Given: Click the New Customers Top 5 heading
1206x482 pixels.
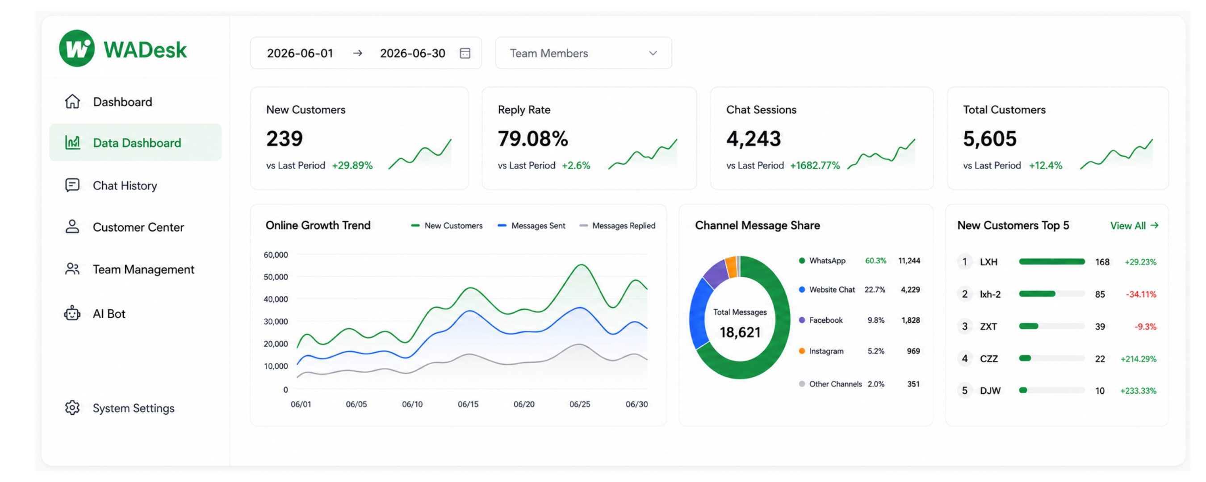Looking at the screenshot, I should point(1013,225).
